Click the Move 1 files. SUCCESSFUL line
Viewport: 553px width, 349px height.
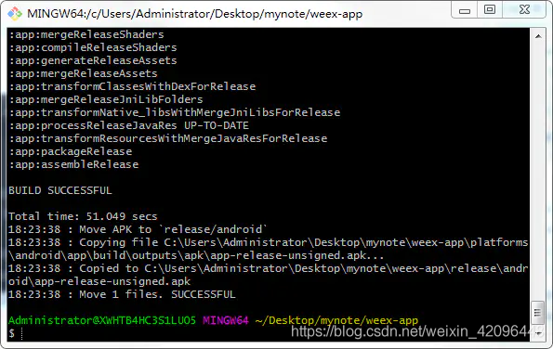pos(122,294)
